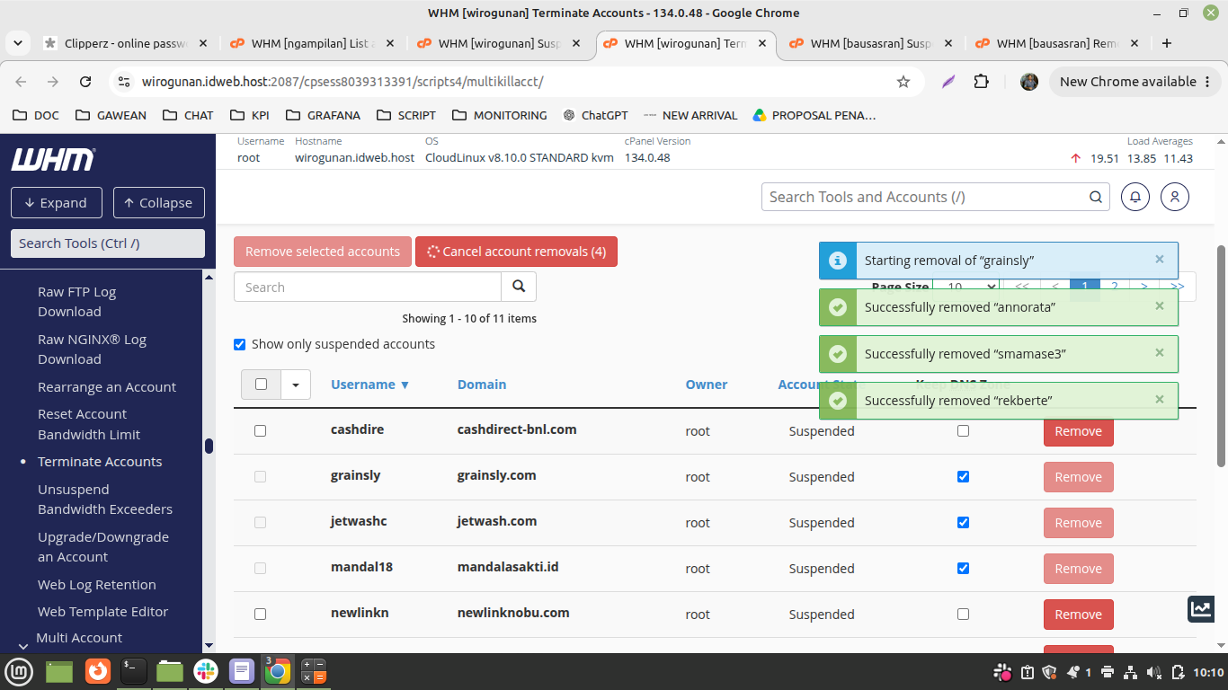Screen dimensions: 1228x690
Task: Open the text editor taskbar icon
Action: (x=242, y=671)
